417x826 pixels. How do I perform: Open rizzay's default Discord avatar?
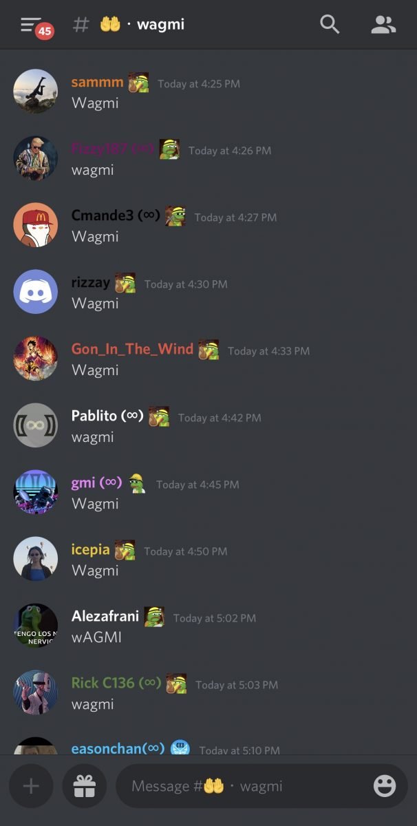tap(35, 291)
